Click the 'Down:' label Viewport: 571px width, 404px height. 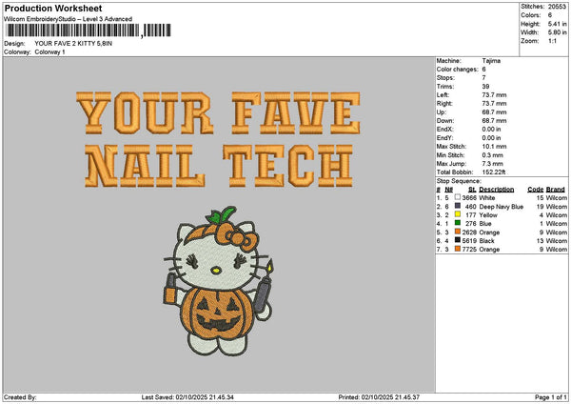445,121
